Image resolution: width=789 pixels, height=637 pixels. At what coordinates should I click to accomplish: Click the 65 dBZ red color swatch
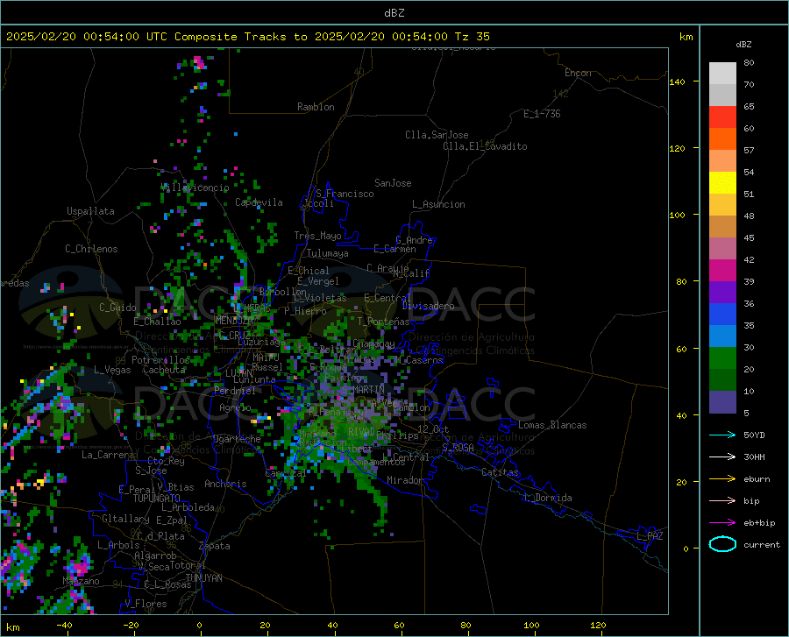point(722,117)
